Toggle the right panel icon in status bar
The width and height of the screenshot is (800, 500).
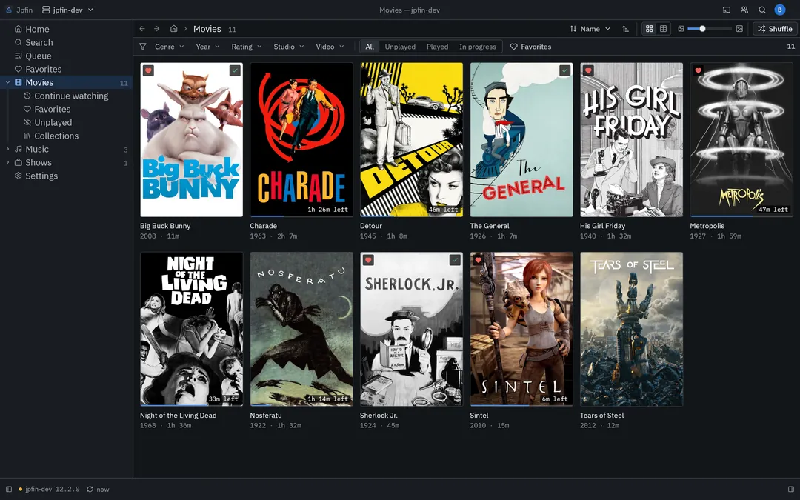791,490
